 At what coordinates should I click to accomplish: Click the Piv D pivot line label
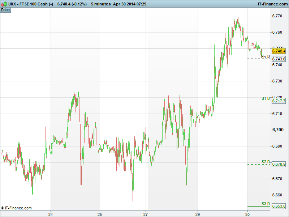point(266,56)
